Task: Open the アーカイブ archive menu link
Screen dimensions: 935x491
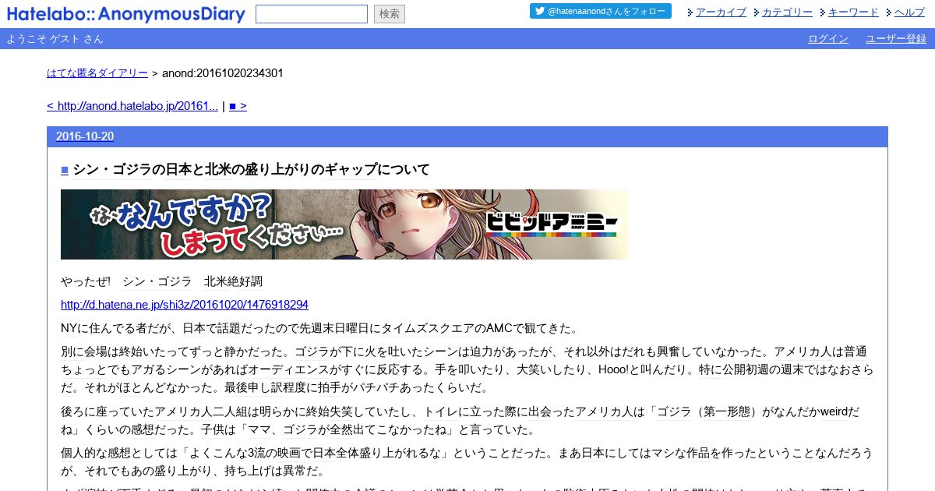Action: pos(721,12)
